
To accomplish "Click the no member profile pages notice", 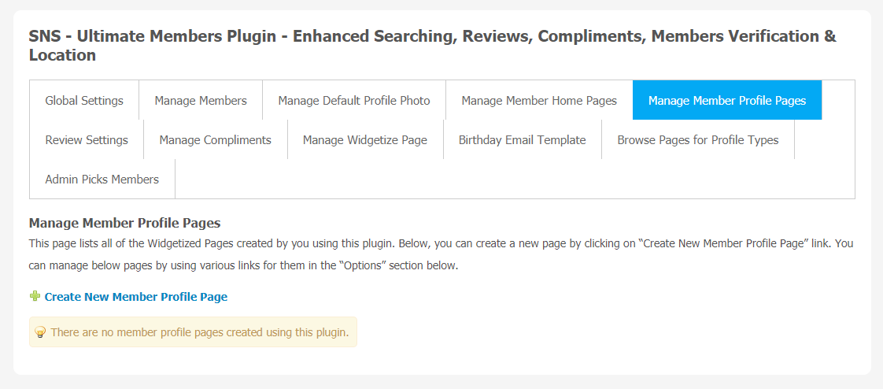I will (x=193, y=332).
